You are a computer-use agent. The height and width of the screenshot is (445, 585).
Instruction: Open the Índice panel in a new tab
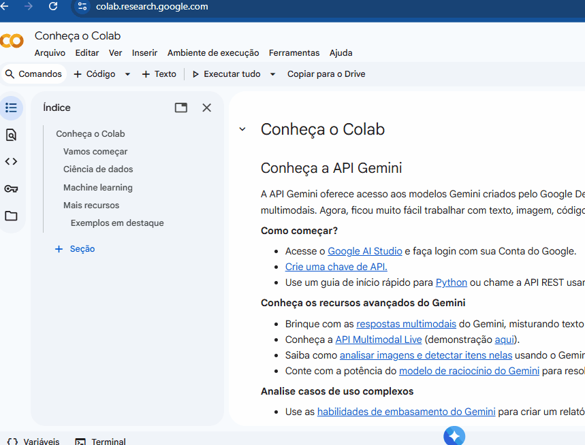tap(180, 108)
